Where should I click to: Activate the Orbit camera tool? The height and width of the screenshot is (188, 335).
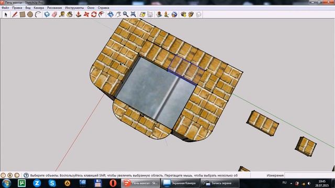[x=110, y=15]
